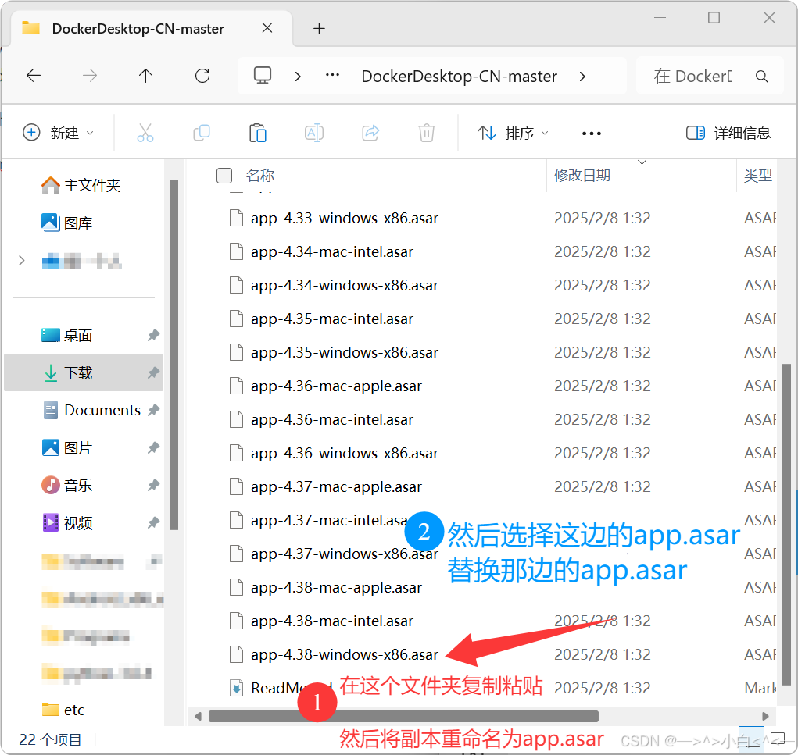The width and height of the screenshot is (798, 755).
Task: Open 图片 in the sidebar
Action: coord(67,447)
